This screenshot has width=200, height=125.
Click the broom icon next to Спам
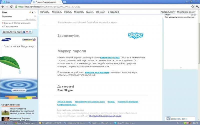[x=30, y=12]
